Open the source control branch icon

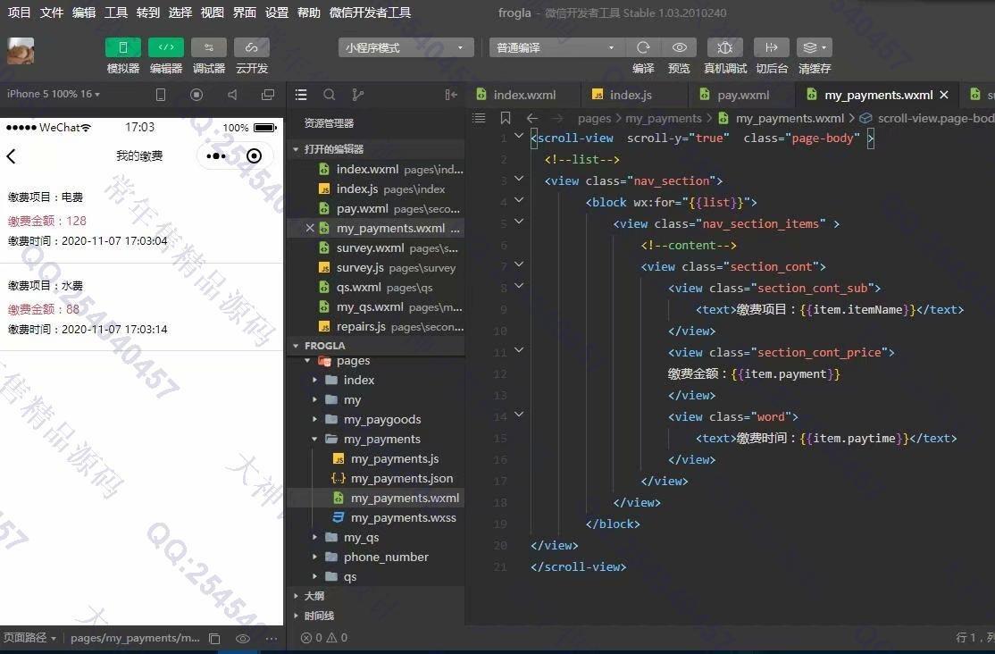click(358, 95)
